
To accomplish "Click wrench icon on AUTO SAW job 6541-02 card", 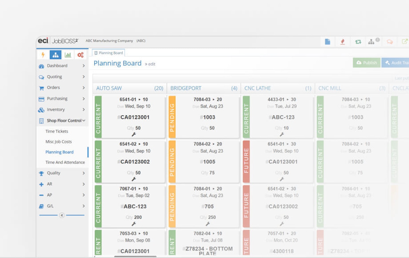I will click(134, 179).
